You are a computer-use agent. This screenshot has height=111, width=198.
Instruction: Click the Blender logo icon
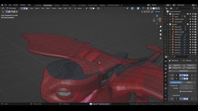click(x=2, y=5)
